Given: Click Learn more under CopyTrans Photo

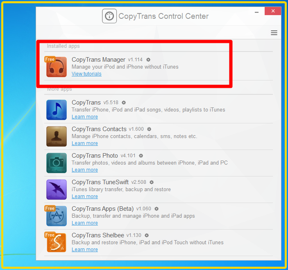Looking at the screenshot, I should pyautogui.click(x=85, y=170).
